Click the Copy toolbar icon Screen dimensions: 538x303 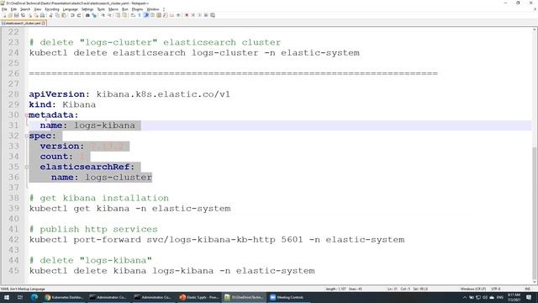(x=57, y=15)
